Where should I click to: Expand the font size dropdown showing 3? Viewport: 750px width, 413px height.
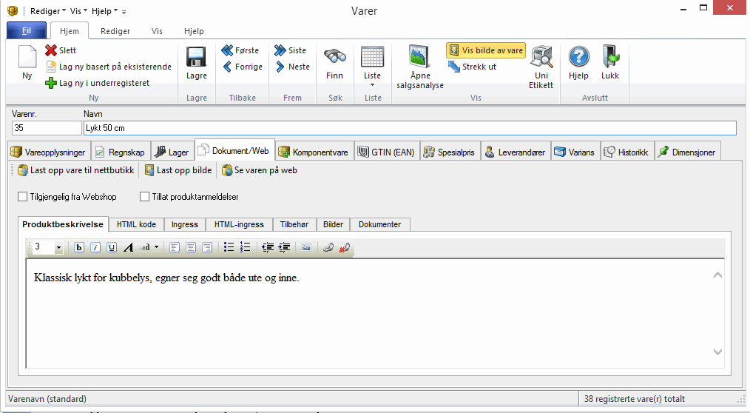tap(58, 248)
